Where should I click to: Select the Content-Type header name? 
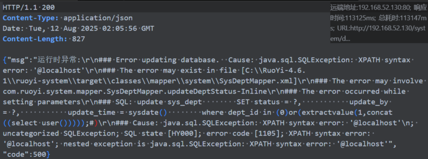coord(31,18)
